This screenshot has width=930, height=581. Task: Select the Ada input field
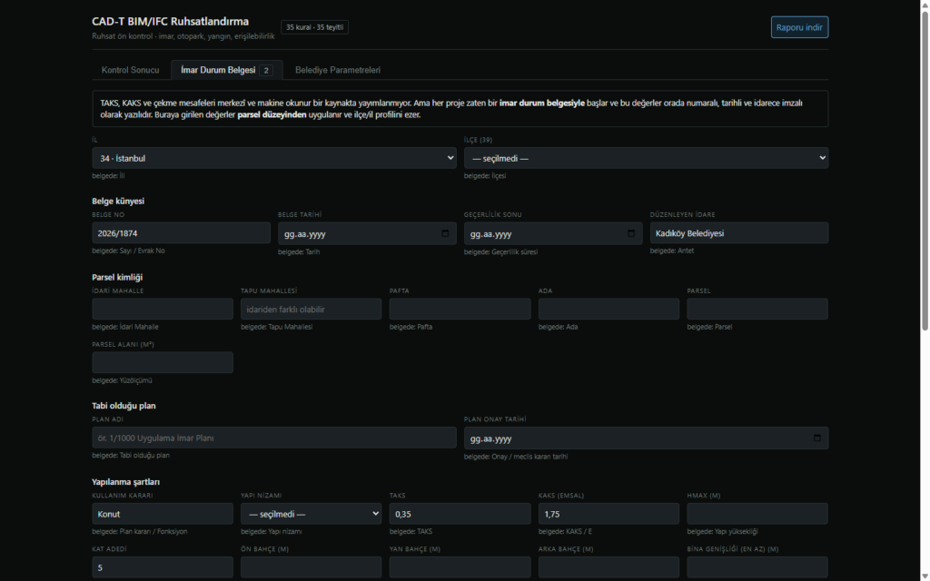608,309
